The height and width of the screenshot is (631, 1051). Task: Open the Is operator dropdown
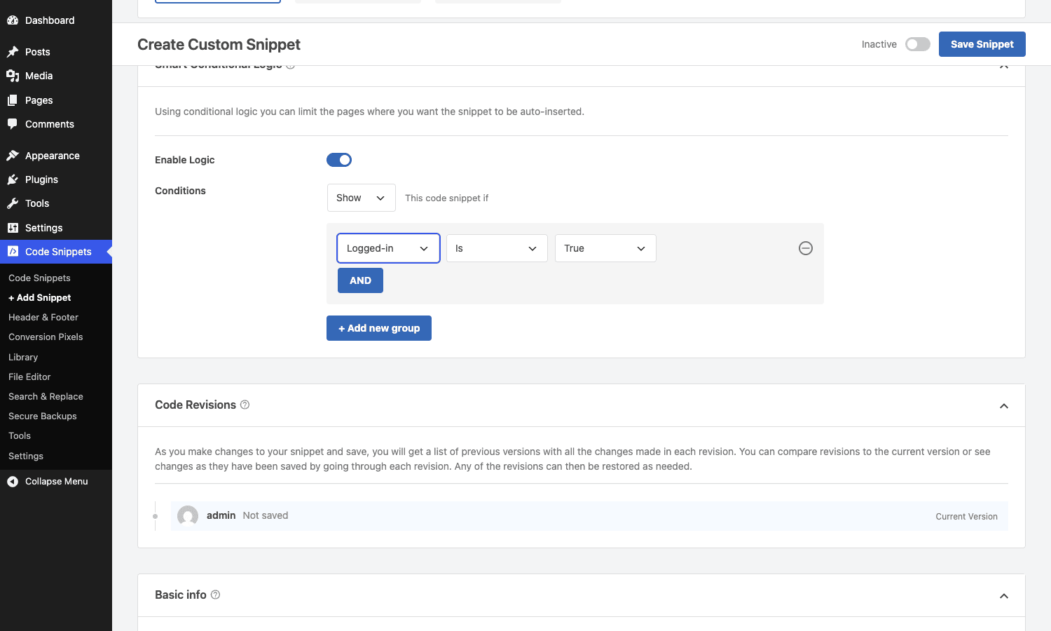497,248
